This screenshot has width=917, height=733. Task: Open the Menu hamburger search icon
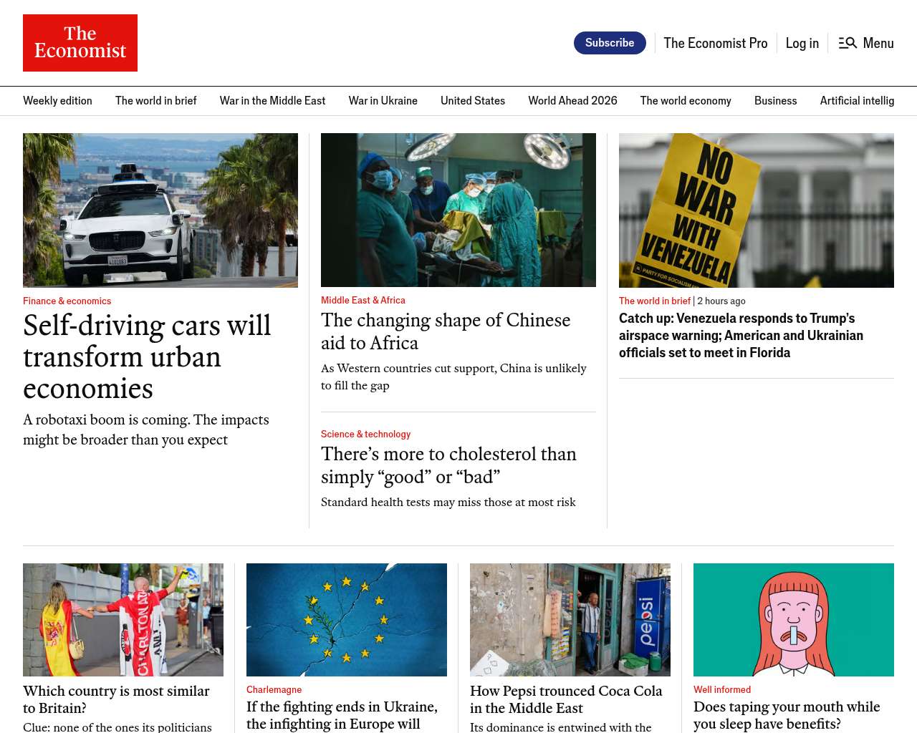tap(848, 43)
